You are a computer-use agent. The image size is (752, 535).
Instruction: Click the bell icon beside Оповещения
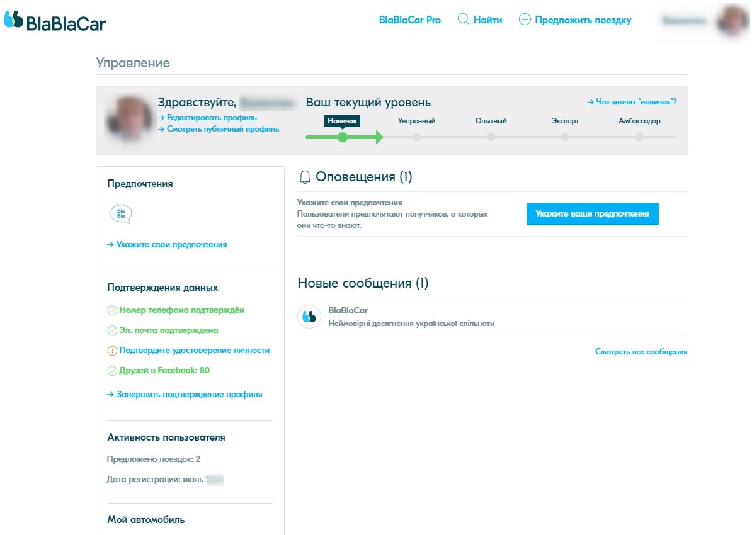point(305,177)
